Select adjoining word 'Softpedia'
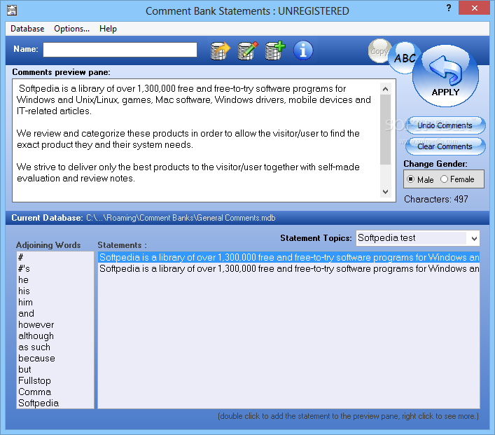This screenshot has width=495, height=435. (x=55, y=403)
